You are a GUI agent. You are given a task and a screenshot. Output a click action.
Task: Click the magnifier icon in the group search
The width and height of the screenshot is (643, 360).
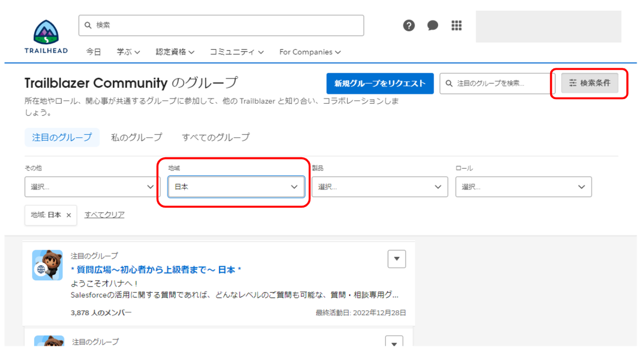pyautogui.click(x=449, y=83)
